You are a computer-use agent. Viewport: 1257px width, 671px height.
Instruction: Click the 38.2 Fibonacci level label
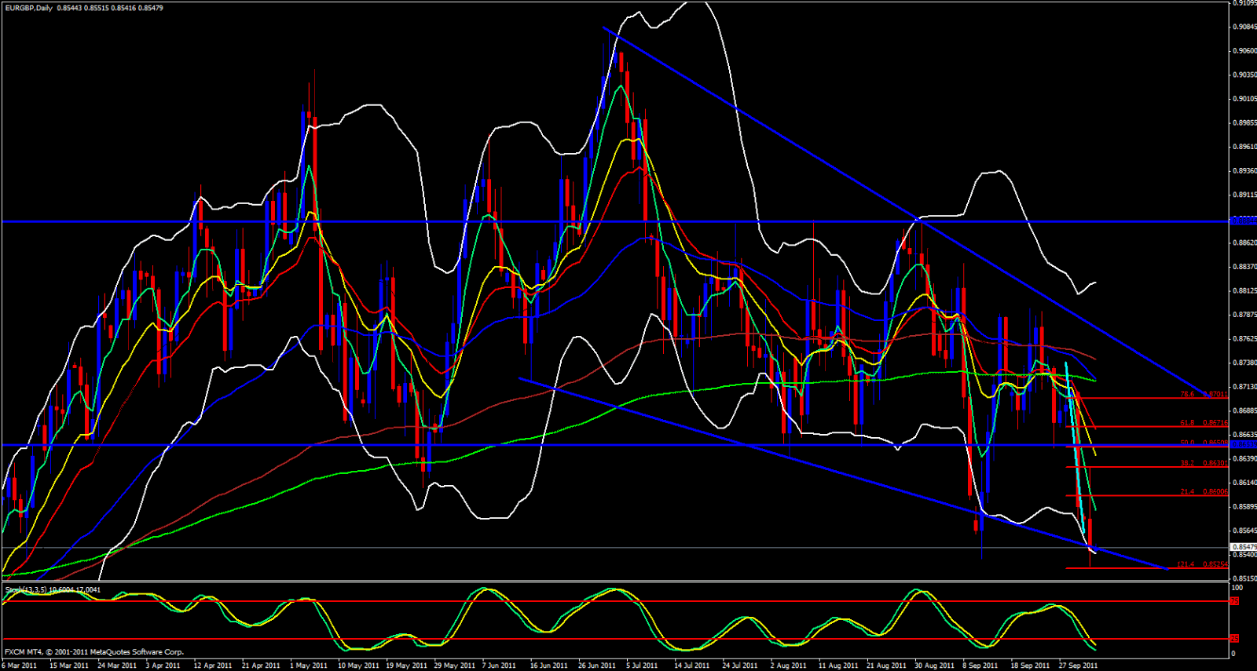pyautogui.click(x=1187, y=463)
